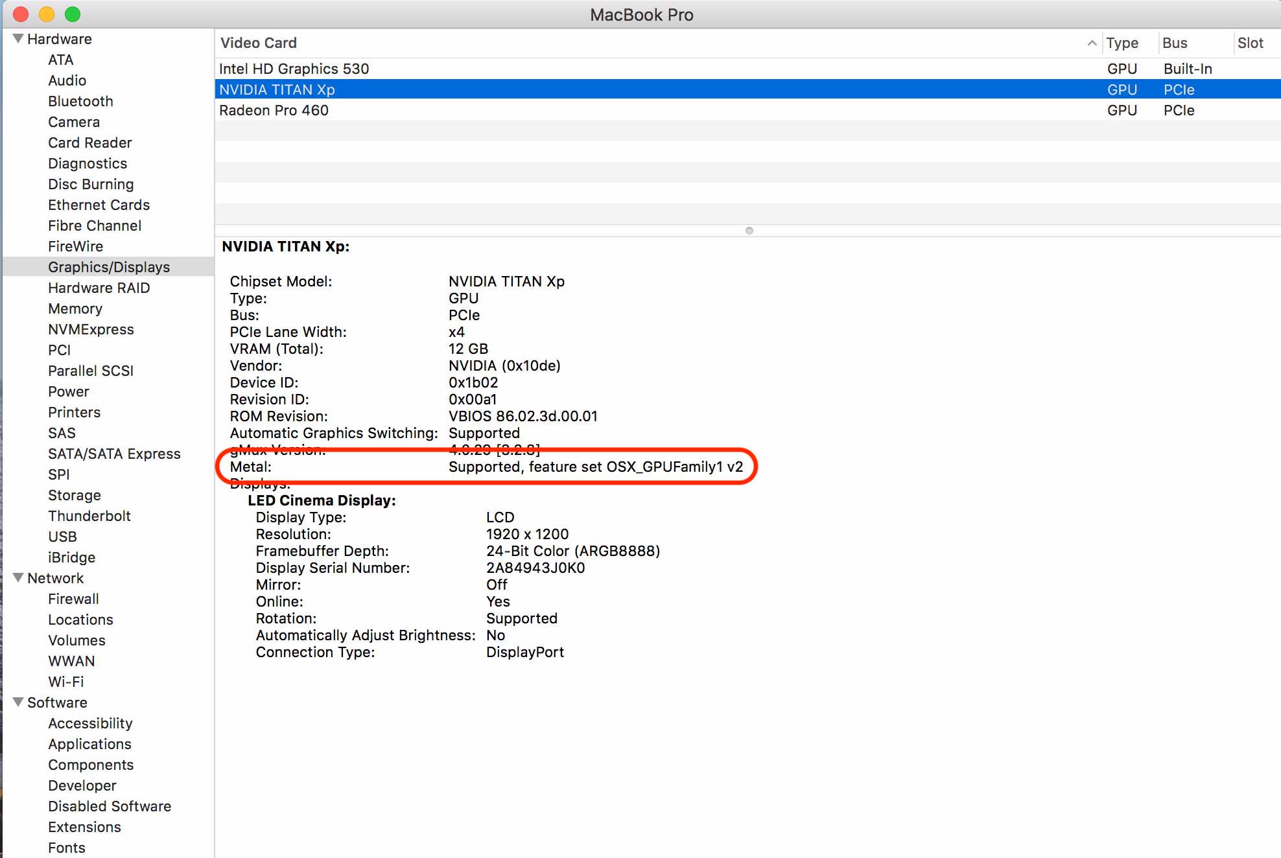
Task: Click the Metal feature set value
Action: [x=596, y=467]
